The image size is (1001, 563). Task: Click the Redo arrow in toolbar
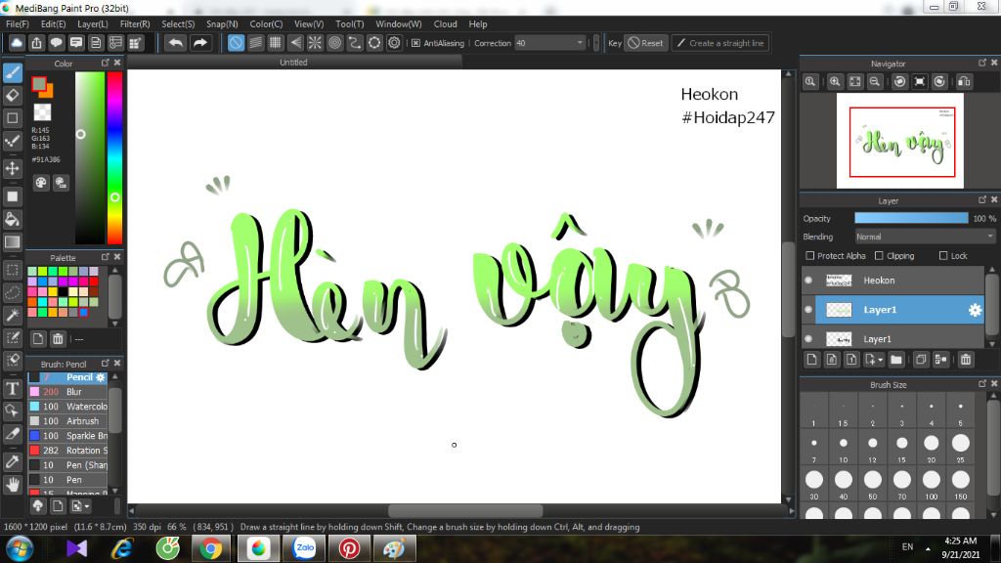click(200, 43)
